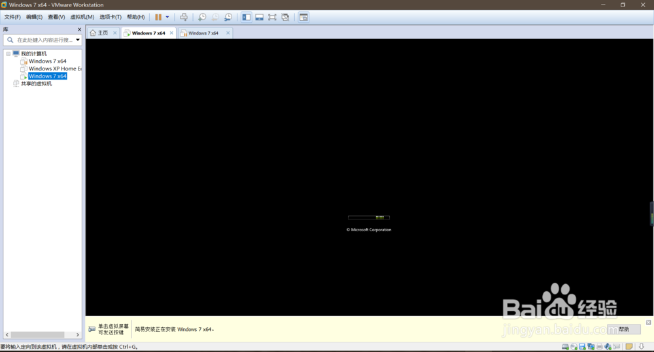Click the sound card status icon
The image size is (654, 352).
(x=608, y=347)
